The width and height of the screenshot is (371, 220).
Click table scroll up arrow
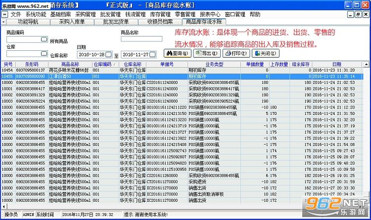pos(366,64)
